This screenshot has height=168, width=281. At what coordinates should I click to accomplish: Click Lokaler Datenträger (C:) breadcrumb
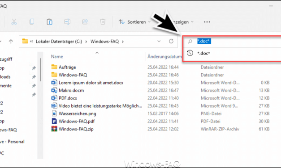click(59, 42)
